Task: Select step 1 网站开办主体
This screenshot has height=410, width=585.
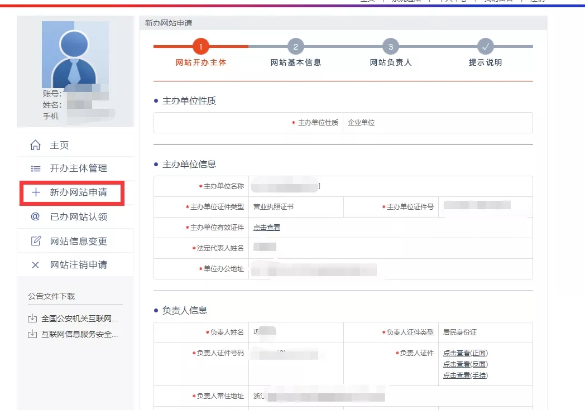Action: [x=201, y=47]
